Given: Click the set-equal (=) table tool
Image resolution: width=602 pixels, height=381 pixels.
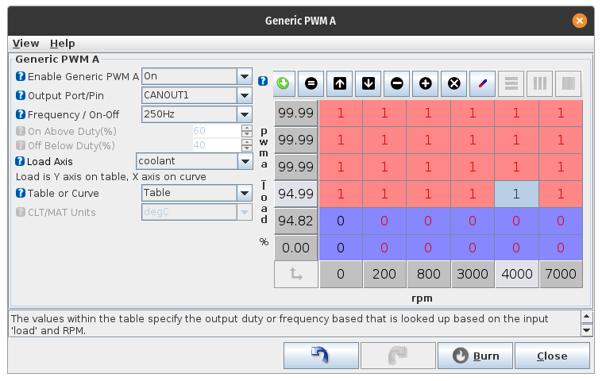Looking at the screenshot, I should (x=311, y=83).
